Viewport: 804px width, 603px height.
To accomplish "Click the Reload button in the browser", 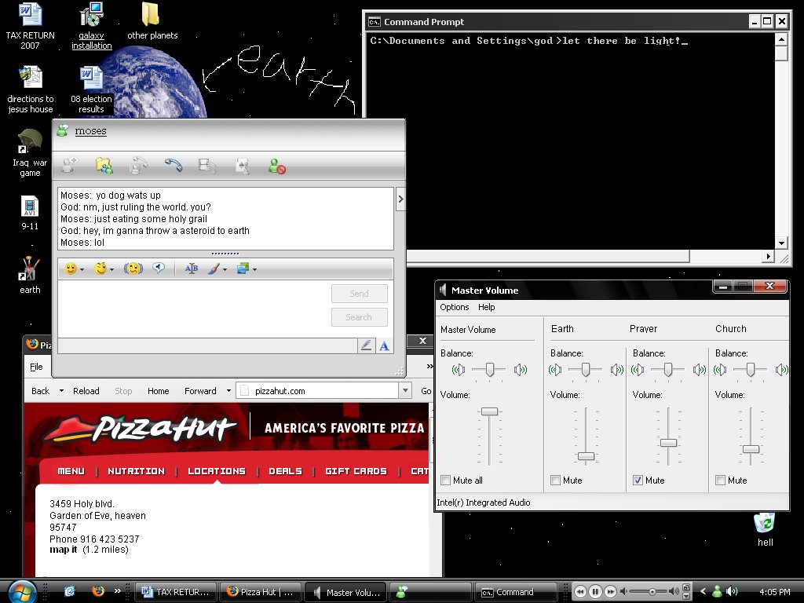I will (x=86, y=391).
